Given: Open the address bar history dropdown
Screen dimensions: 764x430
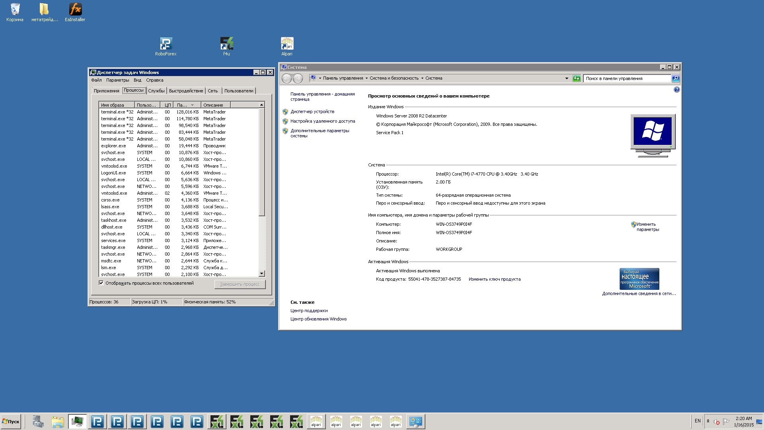Looking at the screenshot, I should [x=567, y=78].
